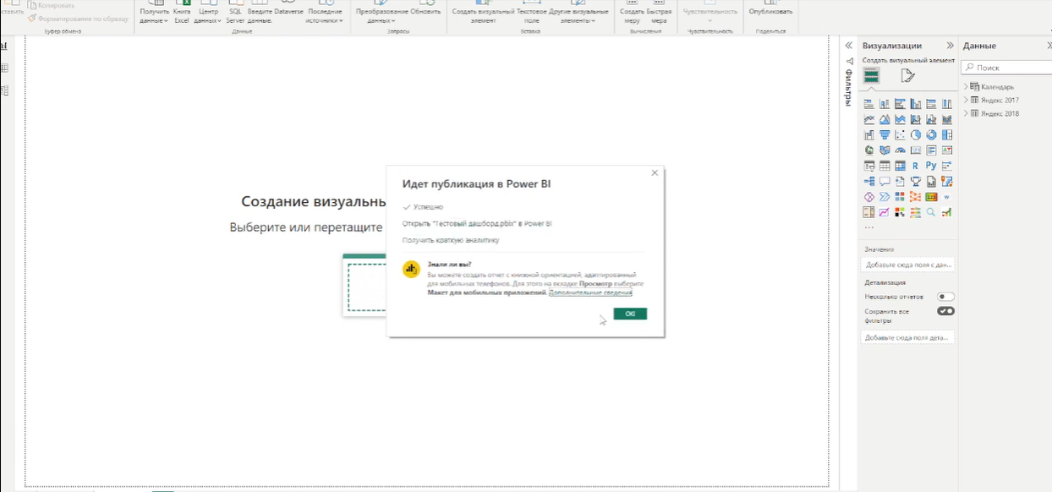Select the table visualization icon

coord(885,166)
